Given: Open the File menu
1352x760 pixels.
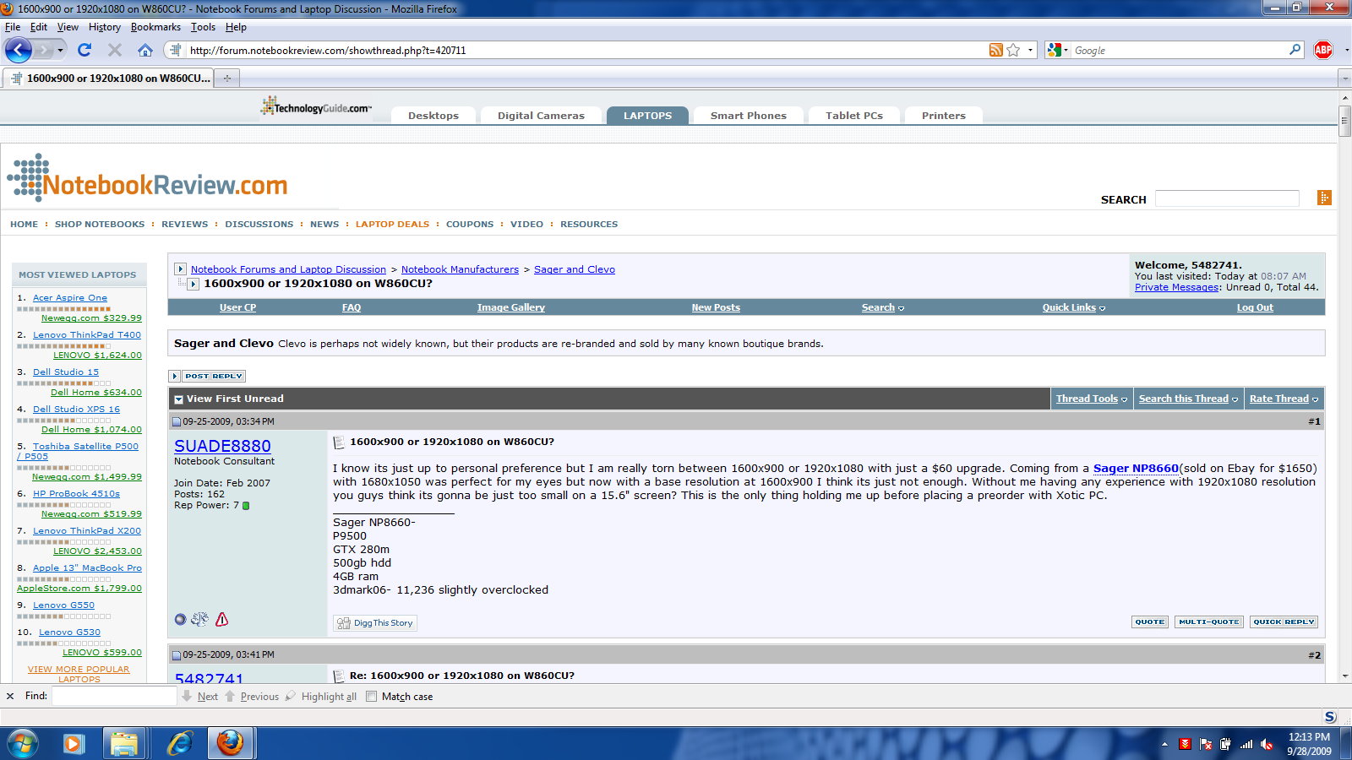Looking at the screenshot, I should point(13,27).
